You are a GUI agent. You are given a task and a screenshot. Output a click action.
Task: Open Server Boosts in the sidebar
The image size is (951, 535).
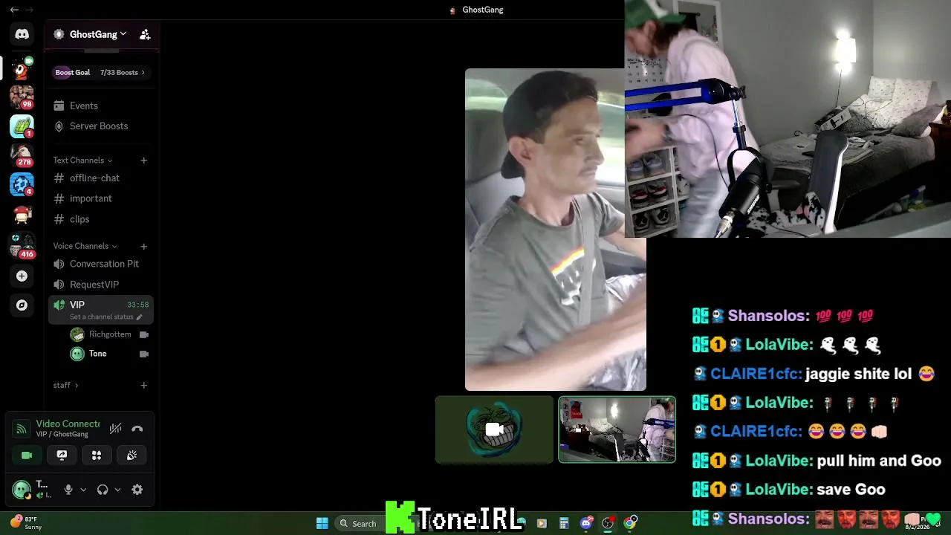pyautogui.click(x=101, y=126)
